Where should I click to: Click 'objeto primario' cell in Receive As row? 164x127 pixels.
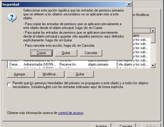(x=98, y=64)
